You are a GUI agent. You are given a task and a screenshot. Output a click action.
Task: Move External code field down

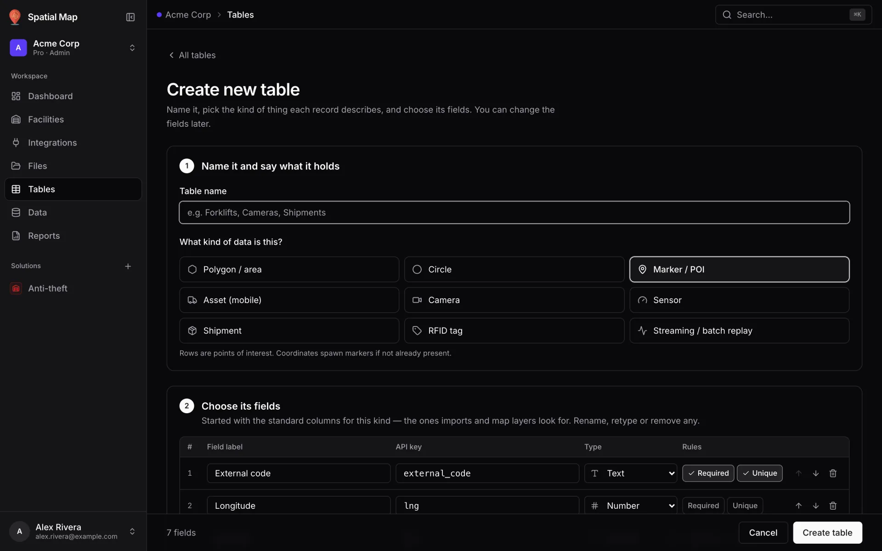[x=816, y=473]
